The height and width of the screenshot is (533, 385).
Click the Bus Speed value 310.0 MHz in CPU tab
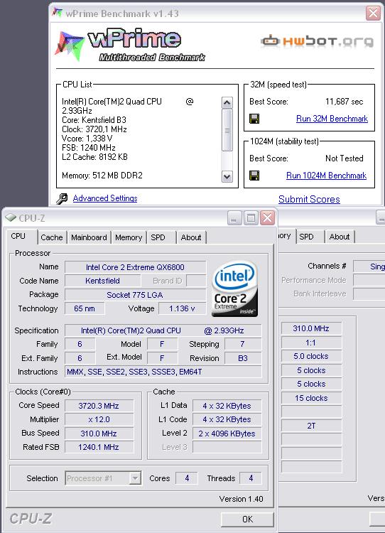pyautogui.click(x=99, y=434)
